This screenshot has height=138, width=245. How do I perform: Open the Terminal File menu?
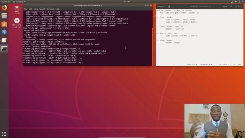pos(26,9)
